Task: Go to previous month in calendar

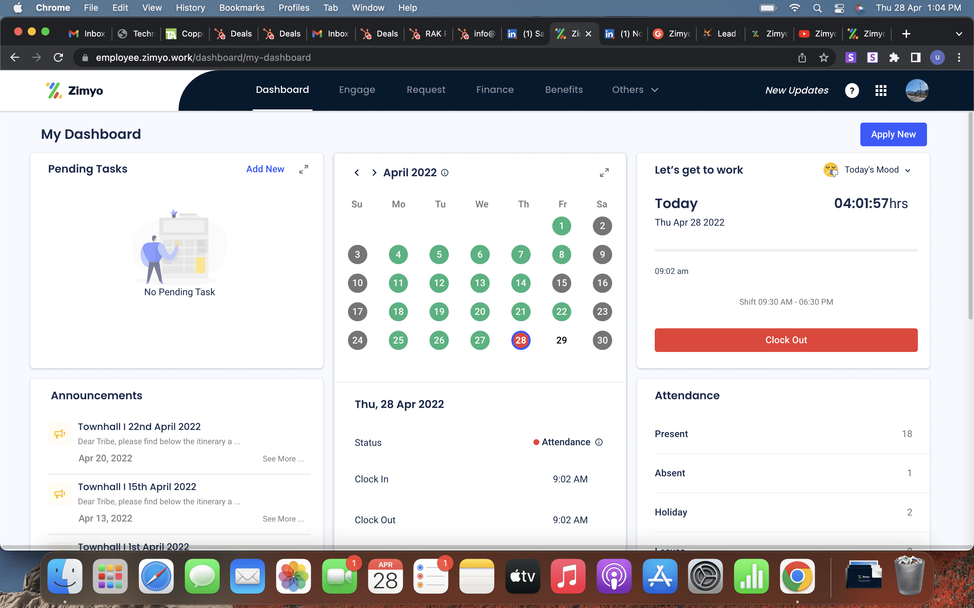Action: tap(356, 173)
